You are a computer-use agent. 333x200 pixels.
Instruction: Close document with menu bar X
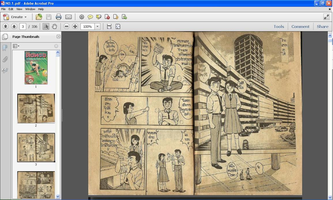coord(330,9)
